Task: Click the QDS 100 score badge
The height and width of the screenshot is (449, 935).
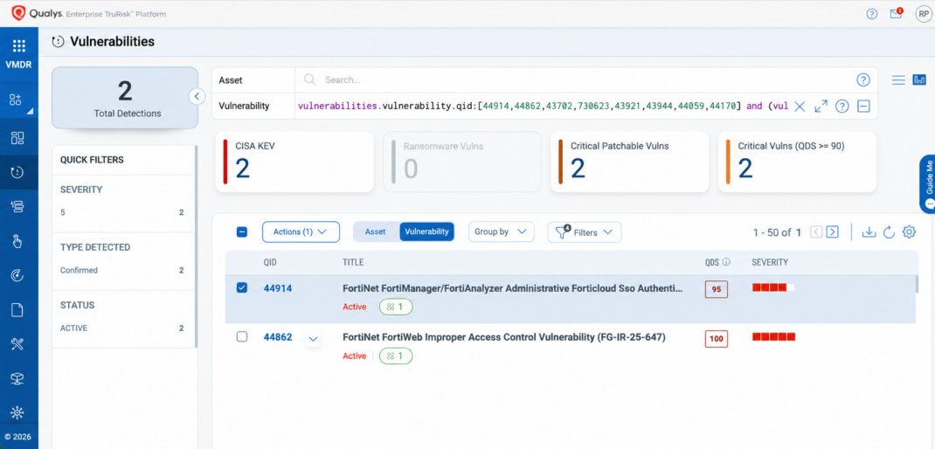Action: (x=717, y=339)
